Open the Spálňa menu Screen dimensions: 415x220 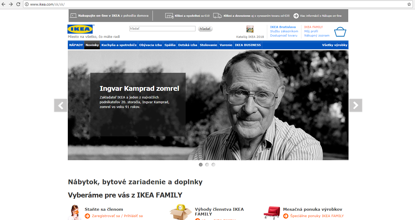[170, 45]
